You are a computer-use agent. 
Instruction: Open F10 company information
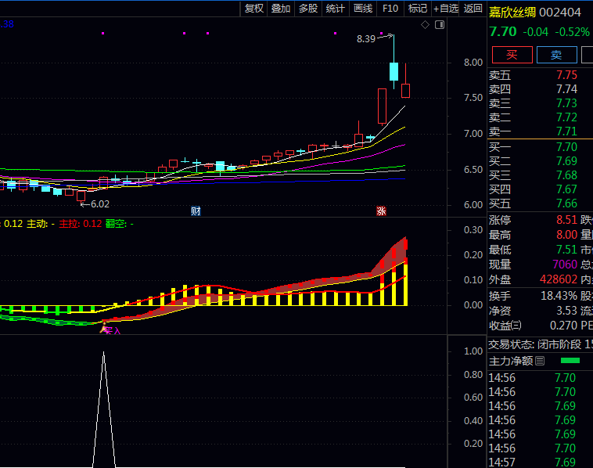[x=390, y=9]
